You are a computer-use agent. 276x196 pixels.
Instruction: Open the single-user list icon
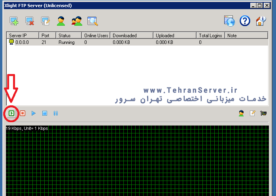click(61, 21)
